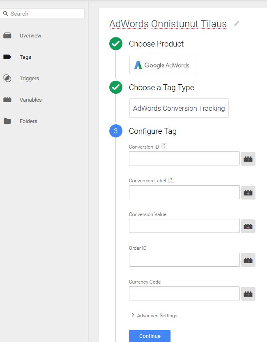
Task: Go to Tags section
Action: pos(25,57)
